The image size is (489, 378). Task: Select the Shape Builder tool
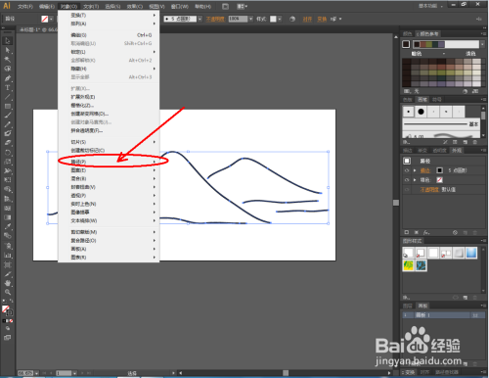pos(8,189)
